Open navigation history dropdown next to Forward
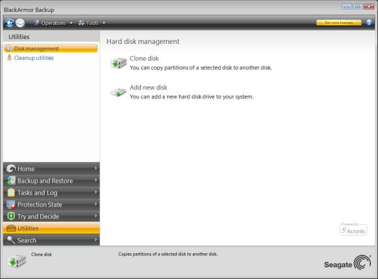Viewport: 378px width, 279px height. tap(27, 23)
